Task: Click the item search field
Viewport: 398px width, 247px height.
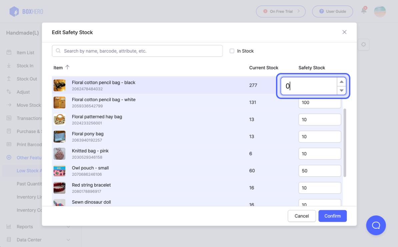Action: pos(137,51)
